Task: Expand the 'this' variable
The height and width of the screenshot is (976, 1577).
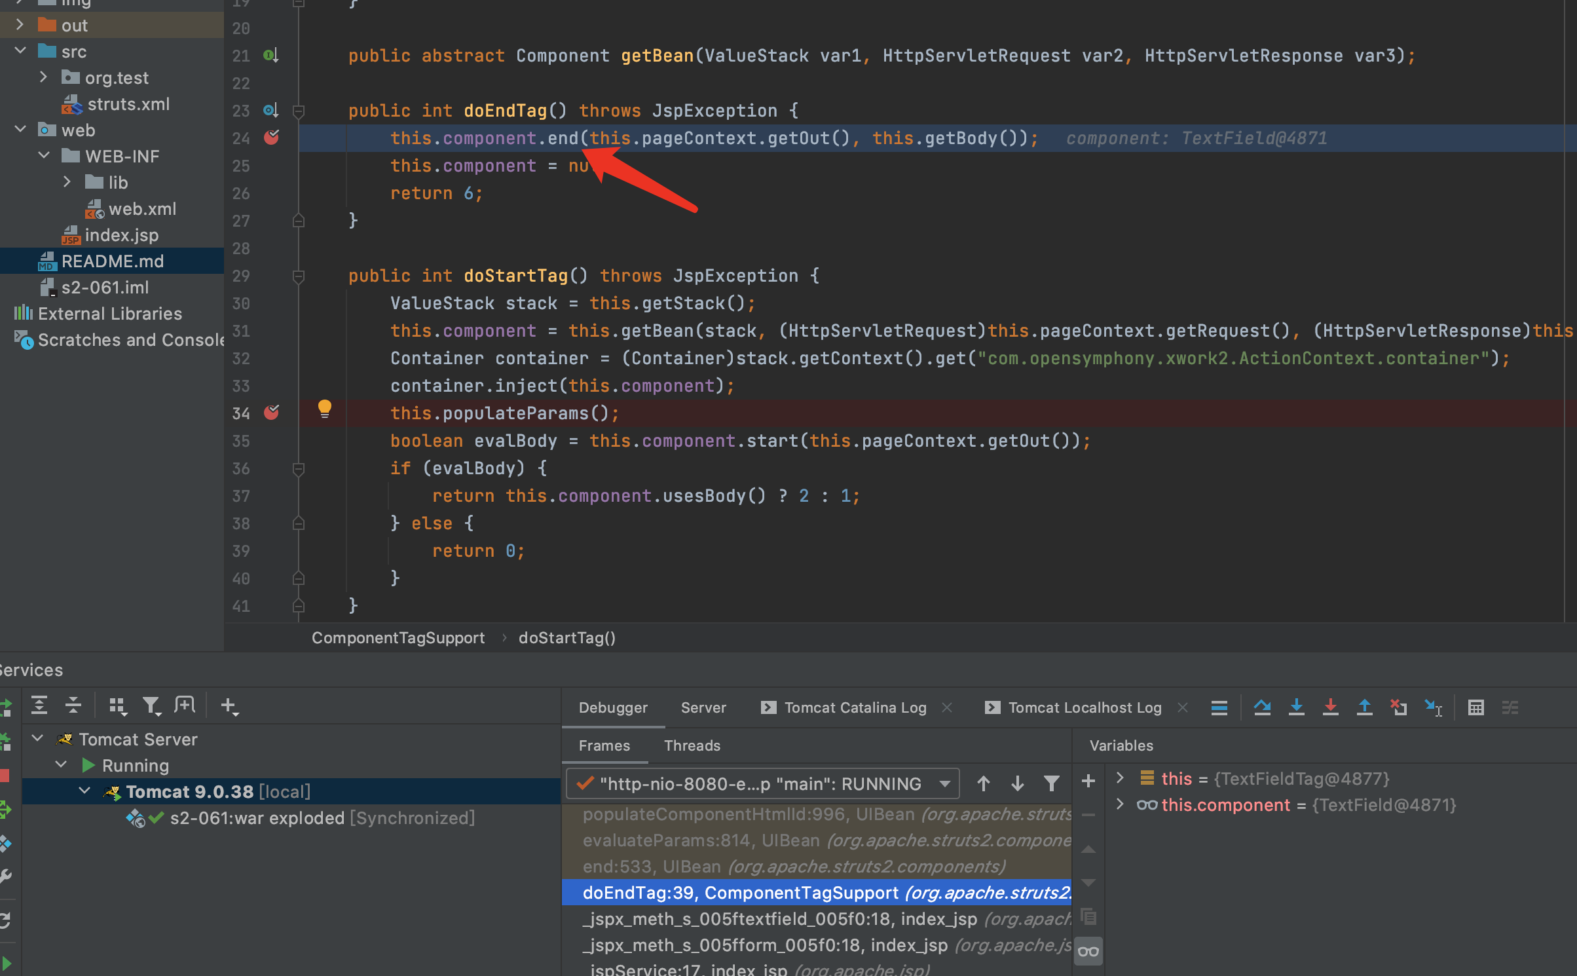Action: (x=1120, y=778)
